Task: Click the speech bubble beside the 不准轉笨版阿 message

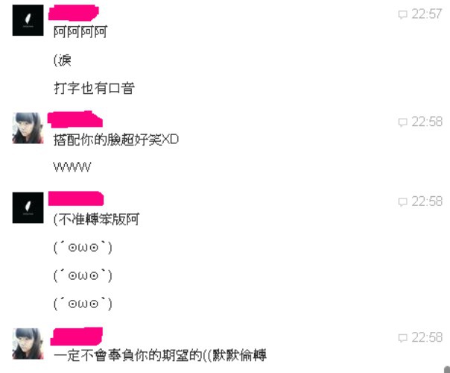Action: 402,201
